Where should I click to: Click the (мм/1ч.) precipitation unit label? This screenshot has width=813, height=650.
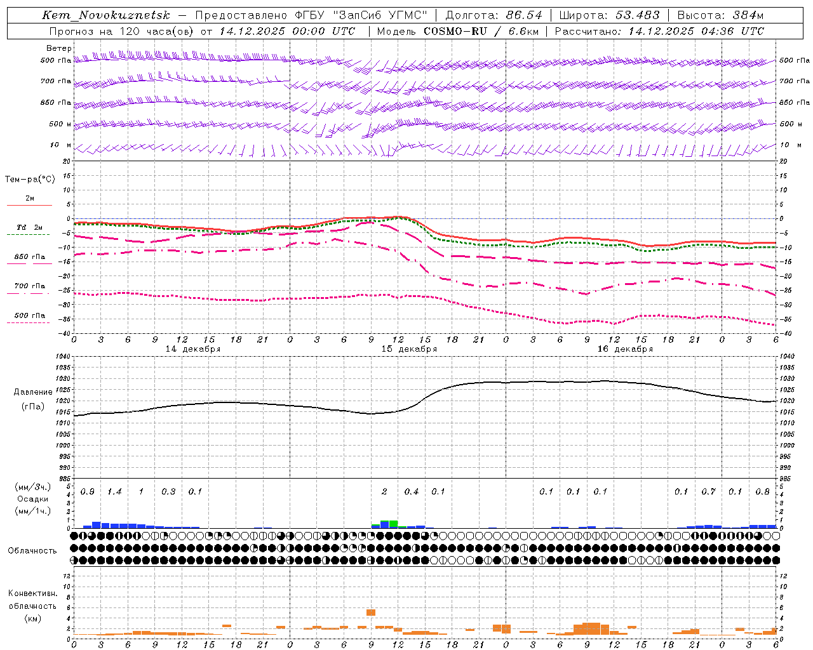[x=32, y=511]
